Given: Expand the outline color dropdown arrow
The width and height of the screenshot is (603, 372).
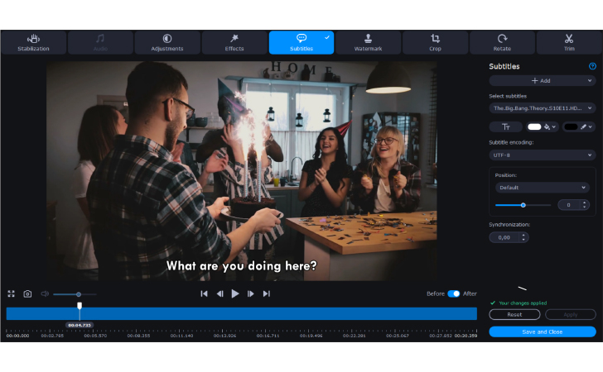Looking at the screenshot, I should point(591,126).
